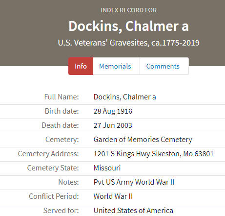
Task: Open the Memorials tab
Action: tap(116, 66)
